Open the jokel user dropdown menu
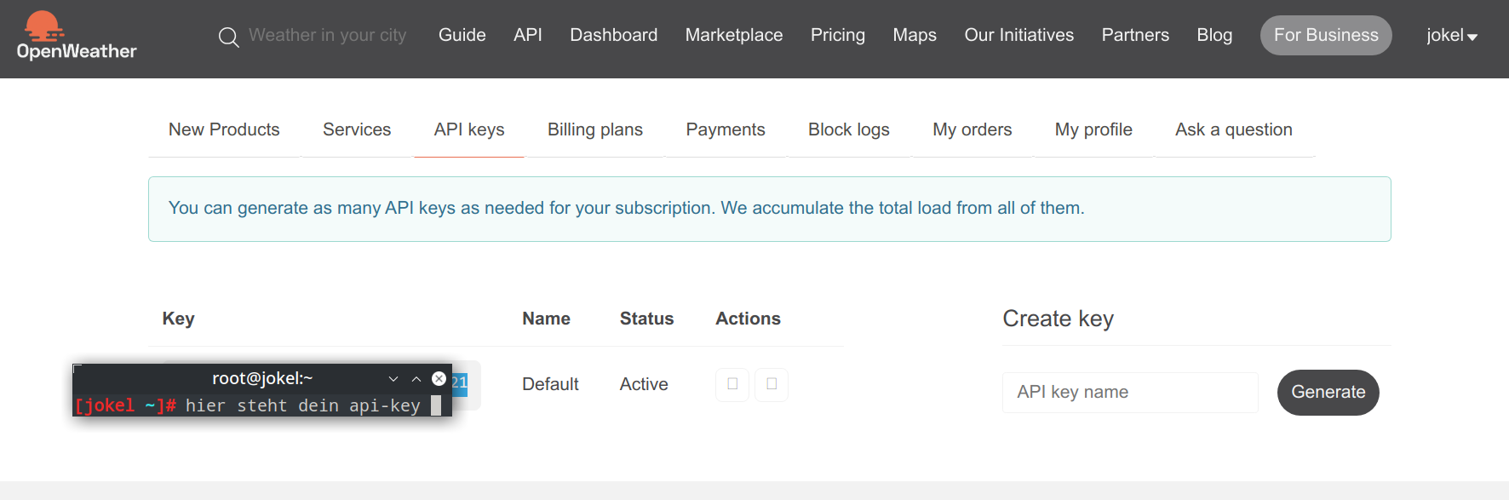Image resolution: width=1509 pixels, height=500 pixels. point(1452,36)
